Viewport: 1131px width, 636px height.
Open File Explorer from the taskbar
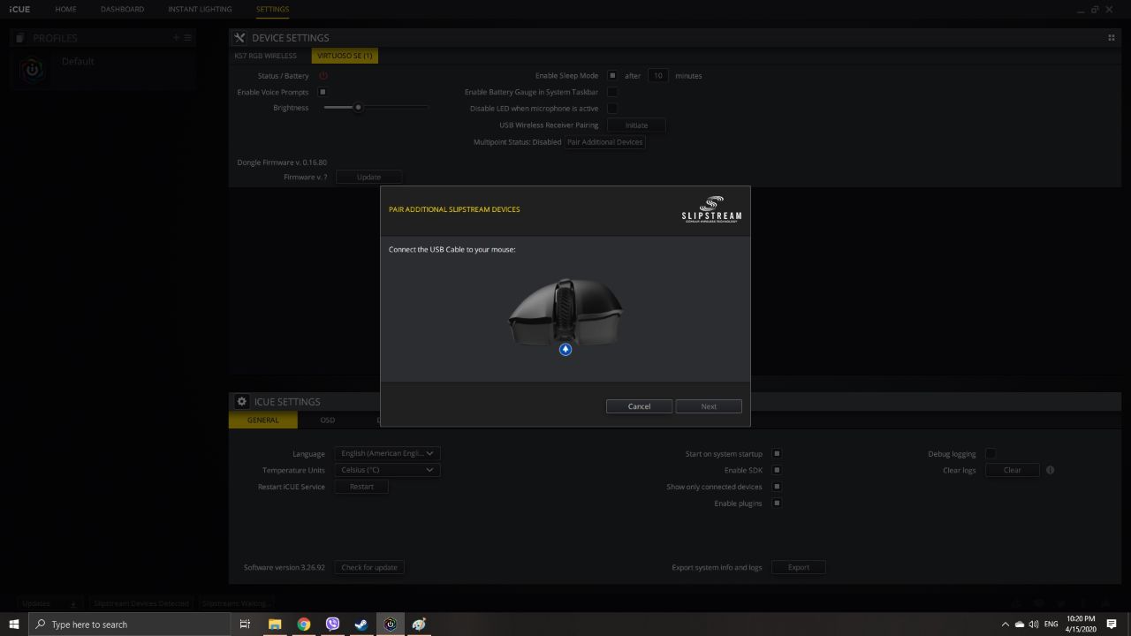[x=275, y=624]
